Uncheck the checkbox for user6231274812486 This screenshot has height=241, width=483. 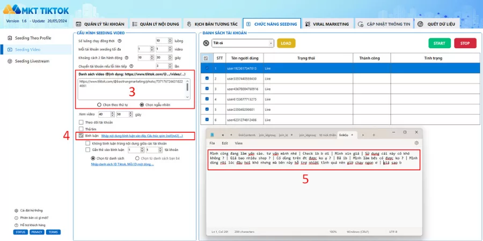pyautogui.click(x=207, y=119)
